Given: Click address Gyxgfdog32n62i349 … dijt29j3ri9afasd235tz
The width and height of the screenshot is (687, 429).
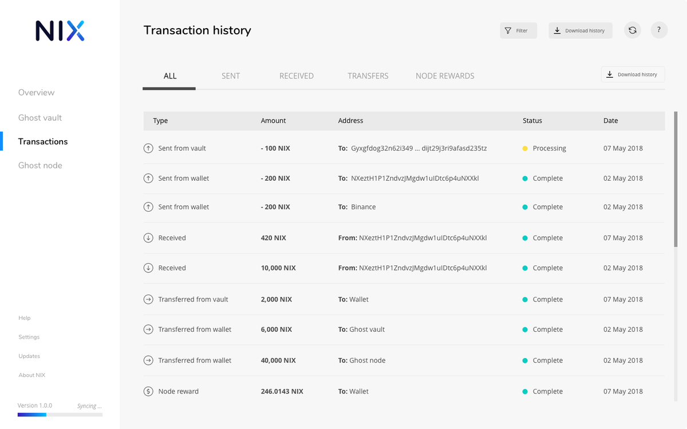Looking at the screenshot, I should click(419, 148).
